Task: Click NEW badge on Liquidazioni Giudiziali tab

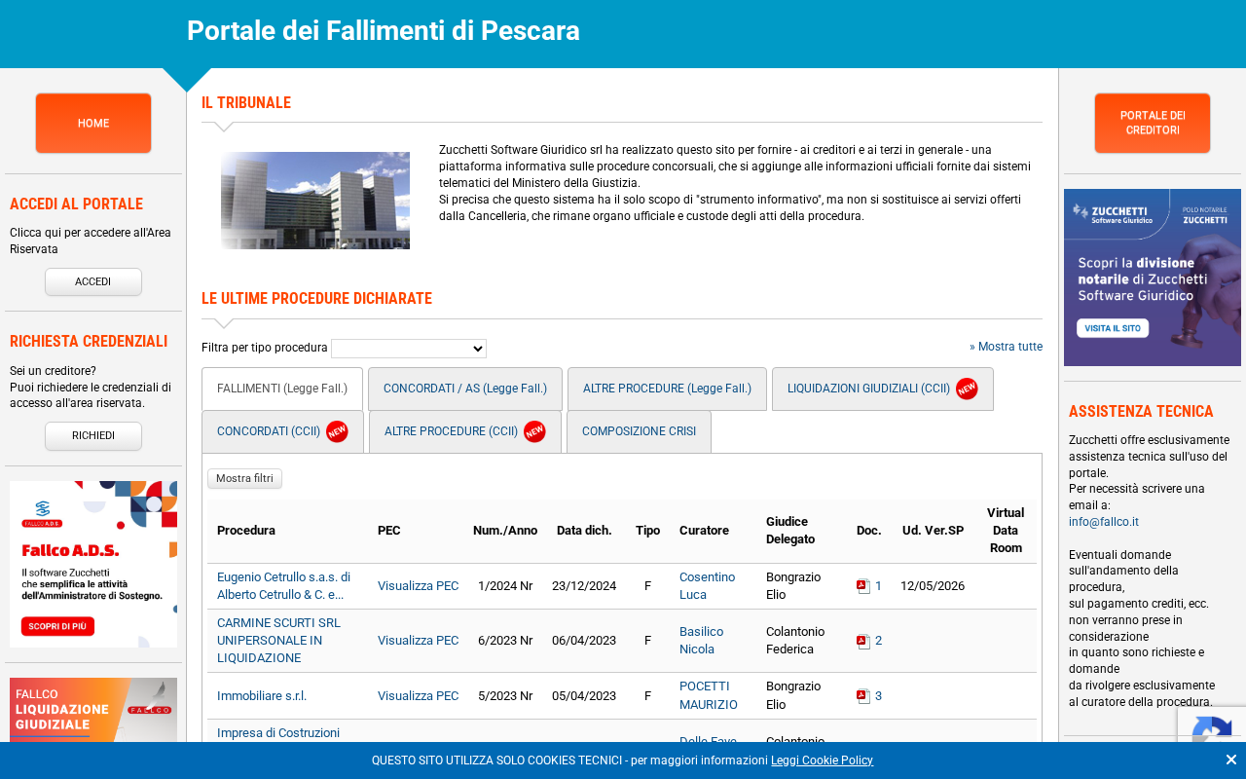Action: (967, 389)
